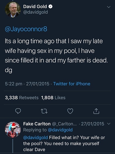View the 3,338 Retweets list
Screen dimensions: 115x154
point(22,98)
